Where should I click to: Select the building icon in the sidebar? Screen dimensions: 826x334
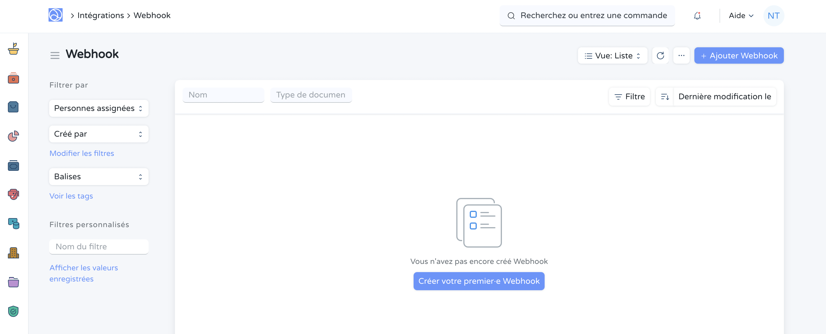click(13, 253)
